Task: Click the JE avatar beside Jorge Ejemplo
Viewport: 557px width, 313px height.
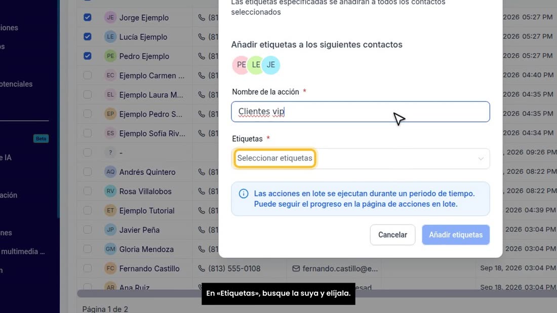Action: click(x=110, y=17)
